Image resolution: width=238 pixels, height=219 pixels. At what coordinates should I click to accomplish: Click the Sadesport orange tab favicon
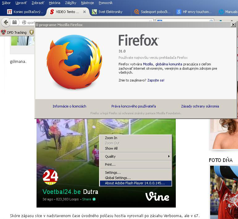pyautogui.click(x=136, y=12)
